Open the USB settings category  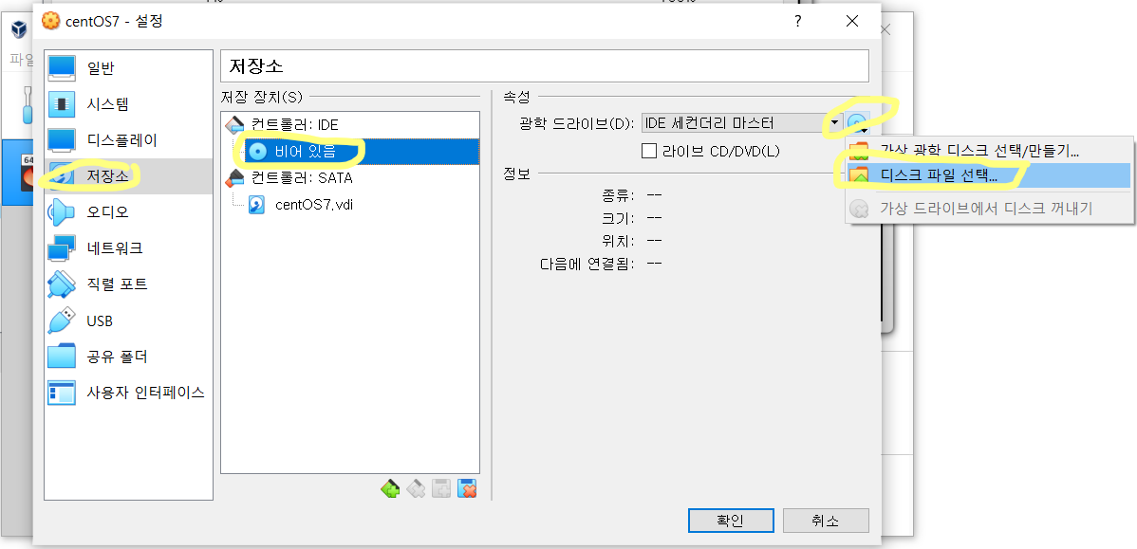pos(128,320)
